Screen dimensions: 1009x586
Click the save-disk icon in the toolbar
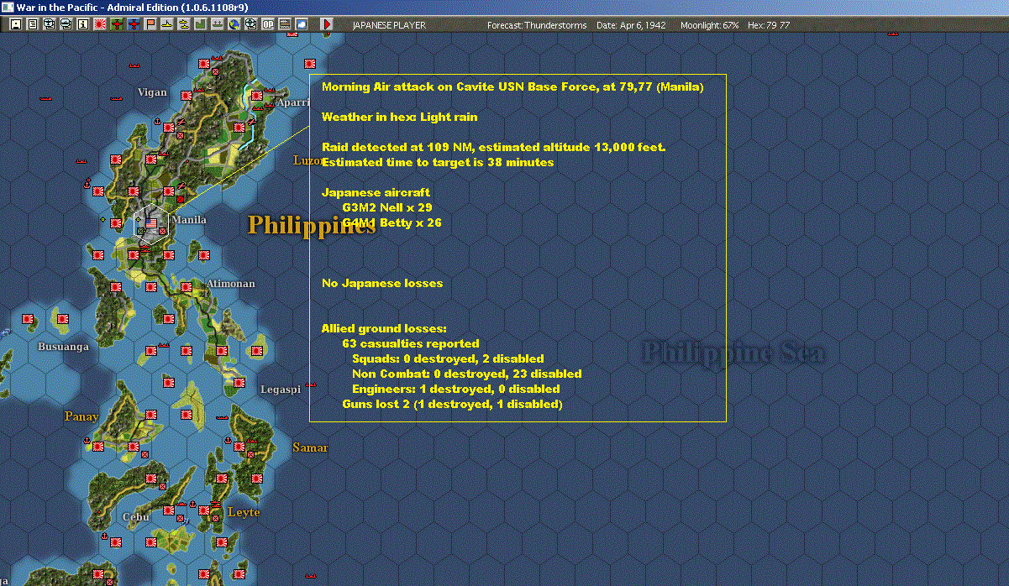tap(15, 24)
